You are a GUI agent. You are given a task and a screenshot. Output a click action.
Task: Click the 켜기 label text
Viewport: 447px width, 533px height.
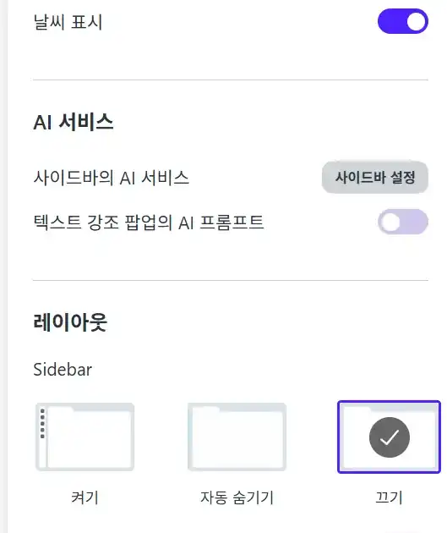coord(84,497)
